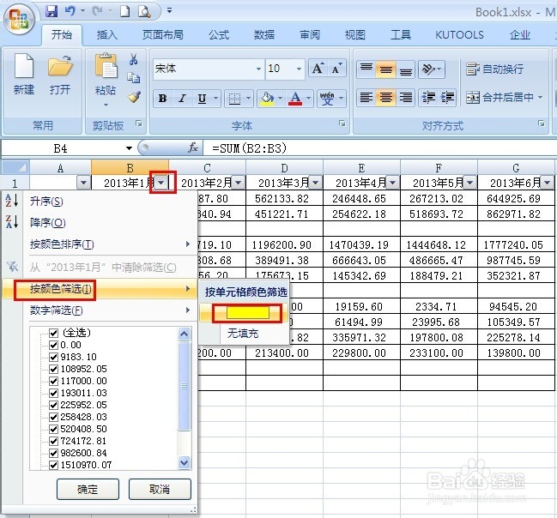
Task: Uncheck the 193011.03 value
Action: 53,394
